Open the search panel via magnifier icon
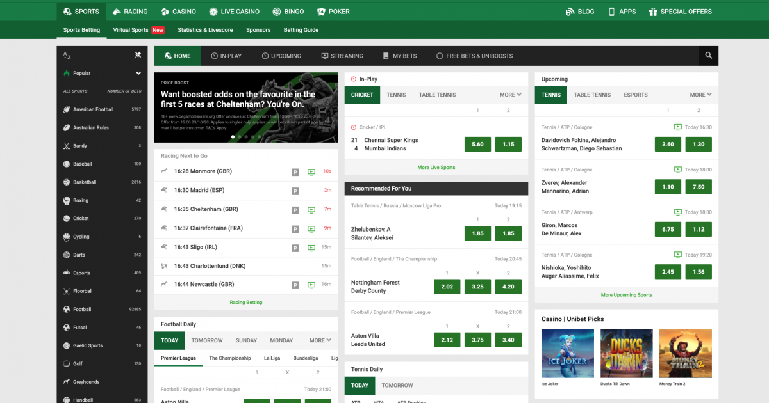 (x=708, y=56)
